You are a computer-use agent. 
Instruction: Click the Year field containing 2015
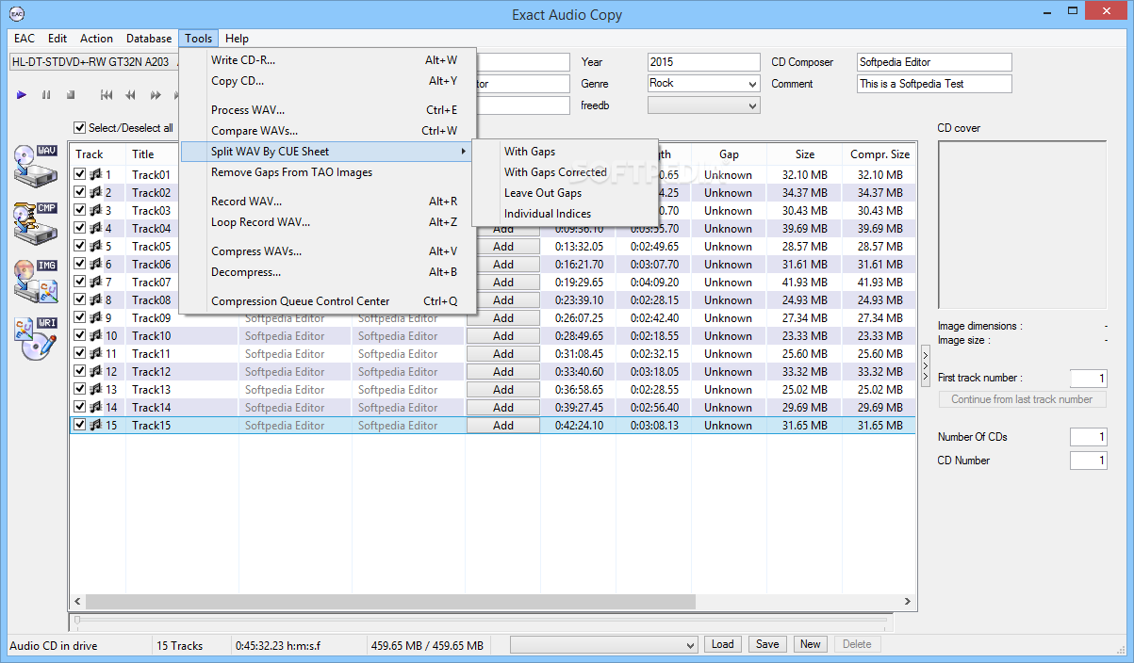[703, 62]
